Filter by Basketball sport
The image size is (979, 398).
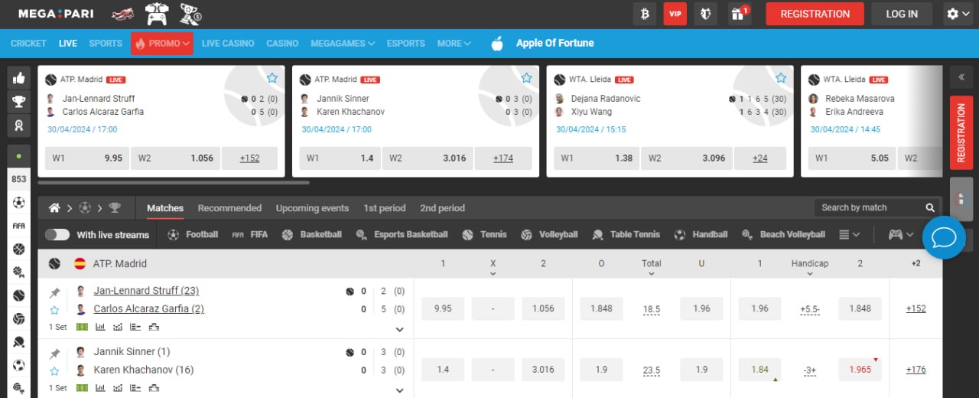click(x=312, y=235)
